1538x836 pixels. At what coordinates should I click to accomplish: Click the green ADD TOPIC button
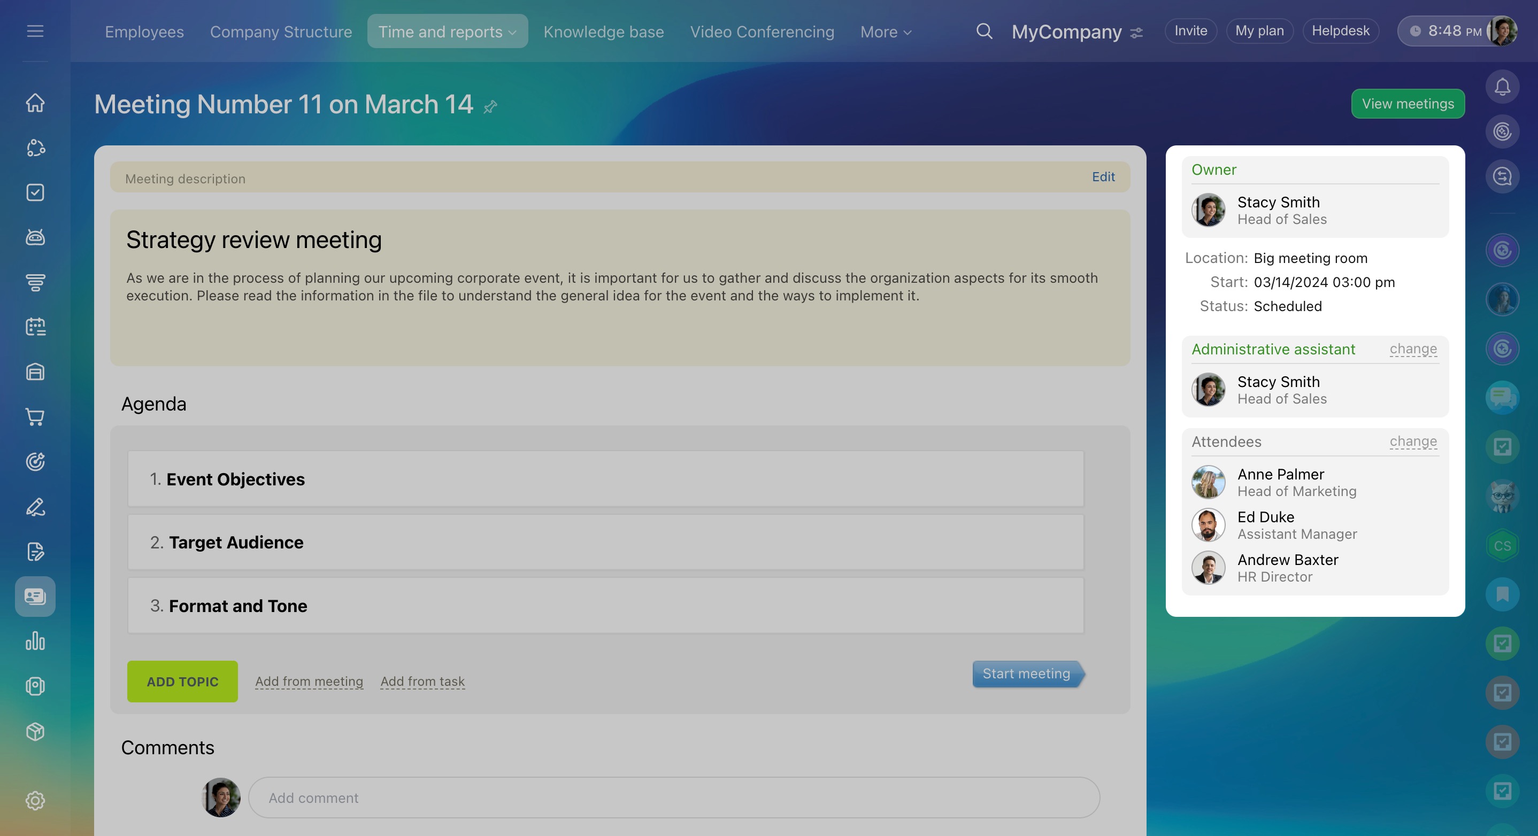pos(182,682)
